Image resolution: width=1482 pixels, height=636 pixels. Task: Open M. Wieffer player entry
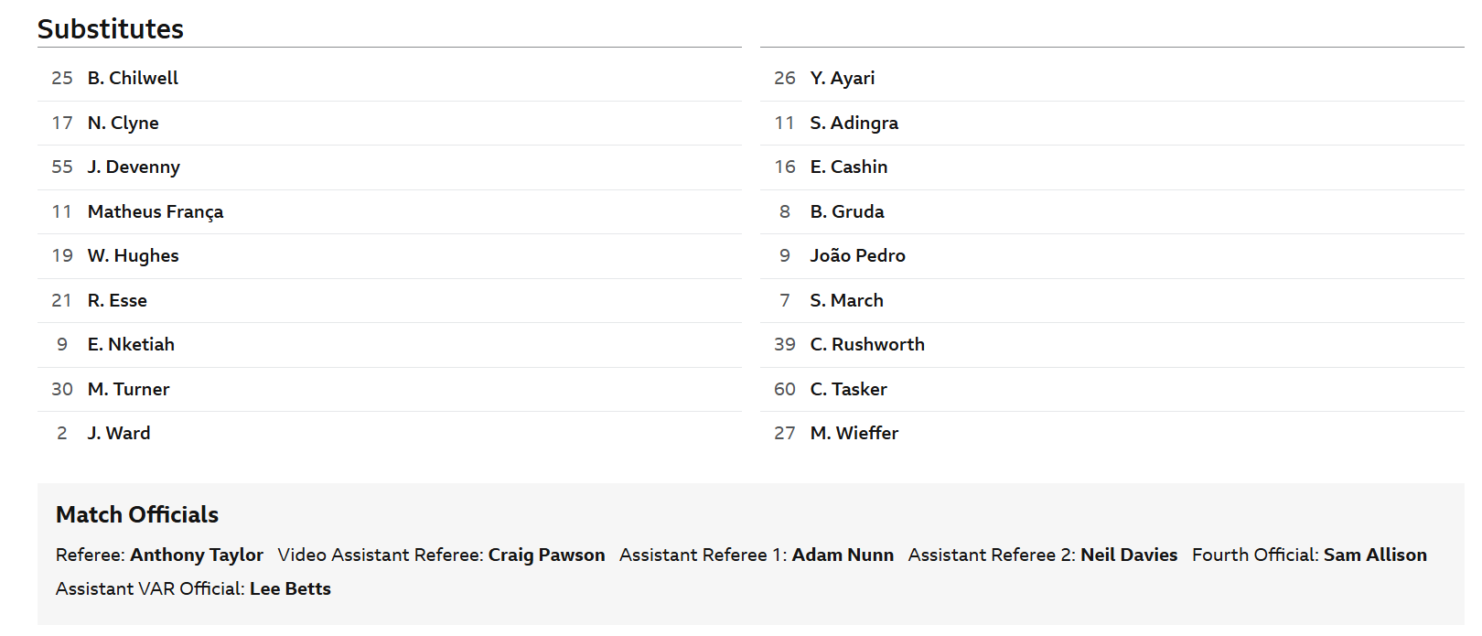[1111, 434]
